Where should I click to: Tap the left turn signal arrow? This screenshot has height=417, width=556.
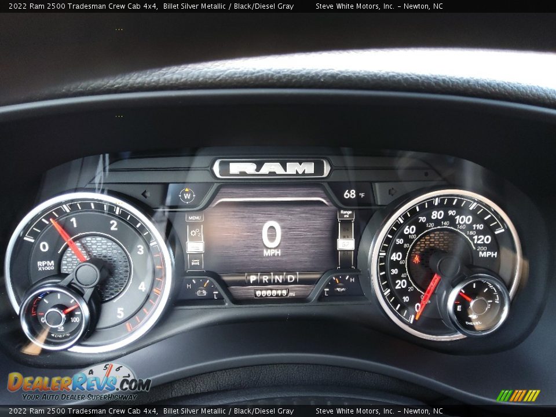tap(145, 194)
